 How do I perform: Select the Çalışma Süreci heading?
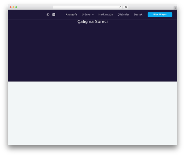point(92,22)
